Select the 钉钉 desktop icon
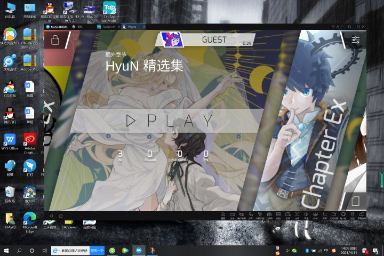The height and width of the screenshot is (256, 384). coord(30,168)
